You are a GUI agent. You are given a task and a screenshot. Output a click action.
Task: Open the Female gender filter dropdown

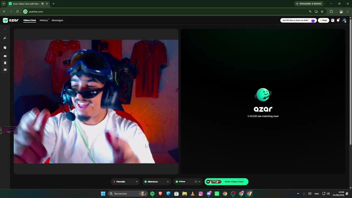[125, 182]
